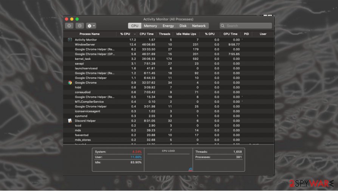The image size is (338, 191).
Task: Click Activity Monitor CPU value 17.2
Action: (133, 40)
